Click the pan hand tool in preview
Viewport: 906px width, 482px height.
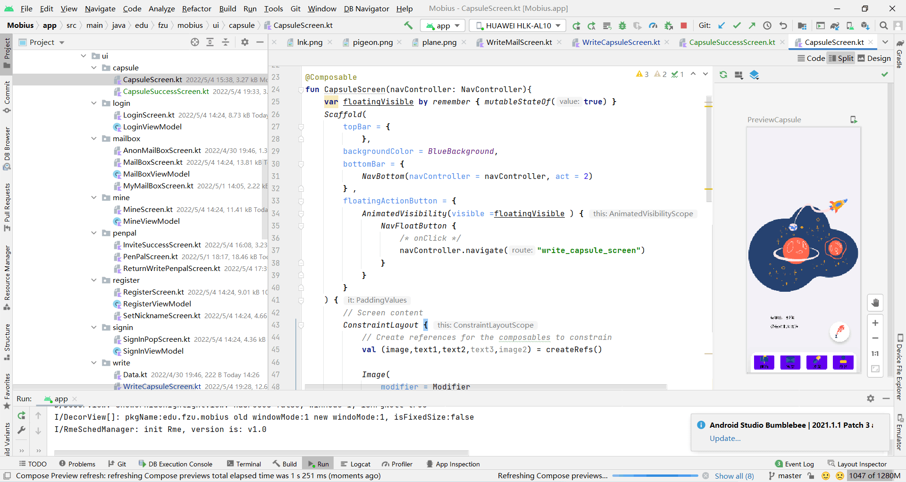coord(875,303)
